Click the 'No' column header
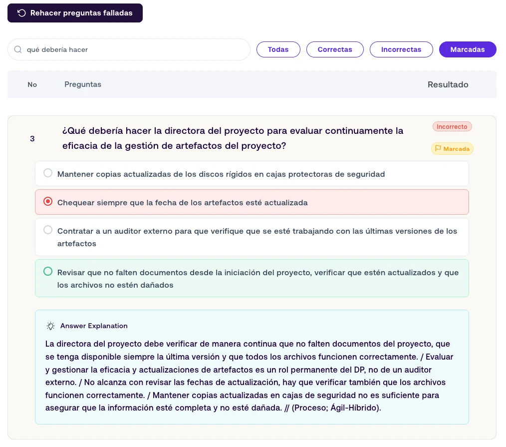 32,84
